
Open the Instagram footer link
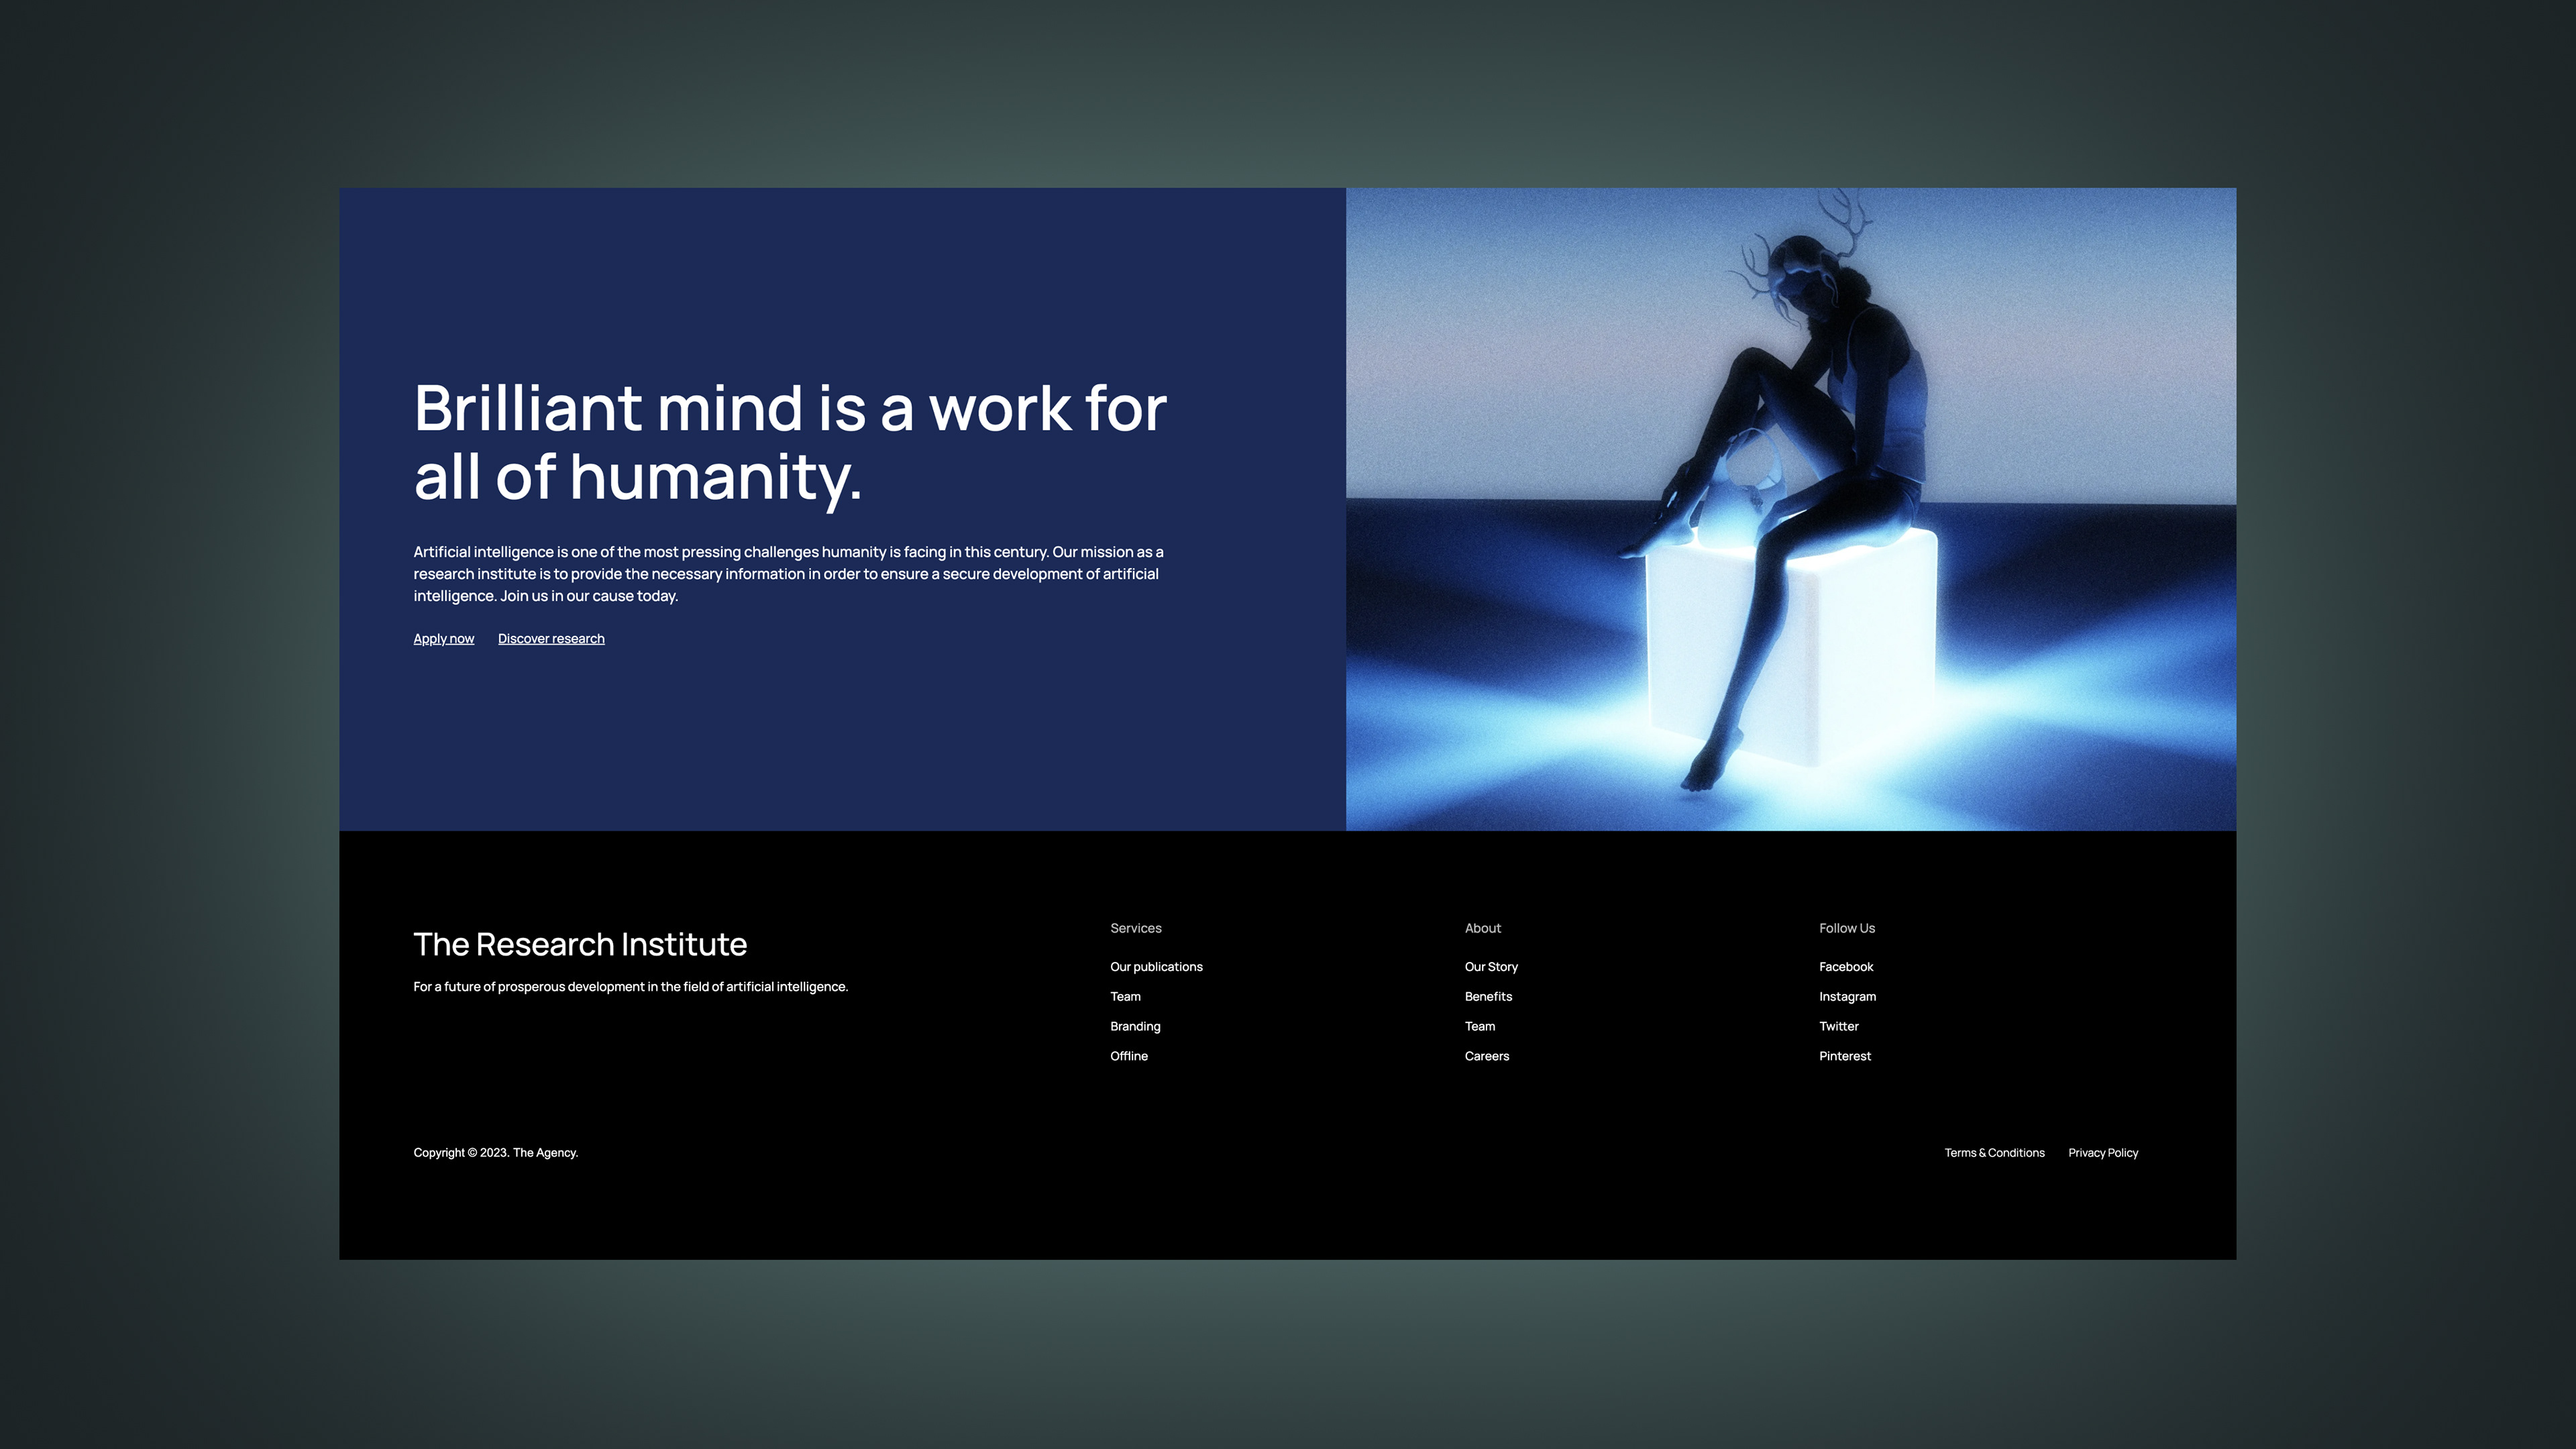[1847, 997]
